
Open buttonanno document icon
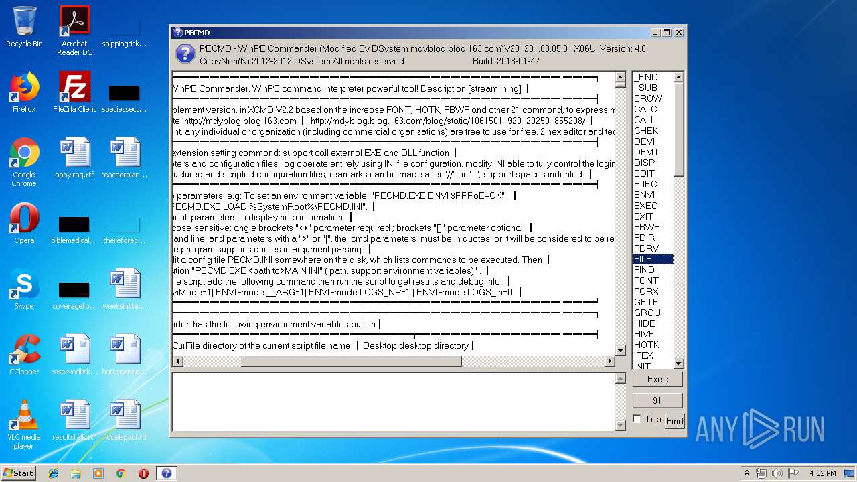(x=125, y=355)
